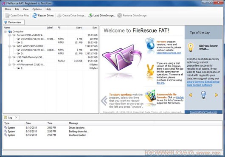Switch to the Device view tab
225x157 pixels.
click(x=14, y=22)
